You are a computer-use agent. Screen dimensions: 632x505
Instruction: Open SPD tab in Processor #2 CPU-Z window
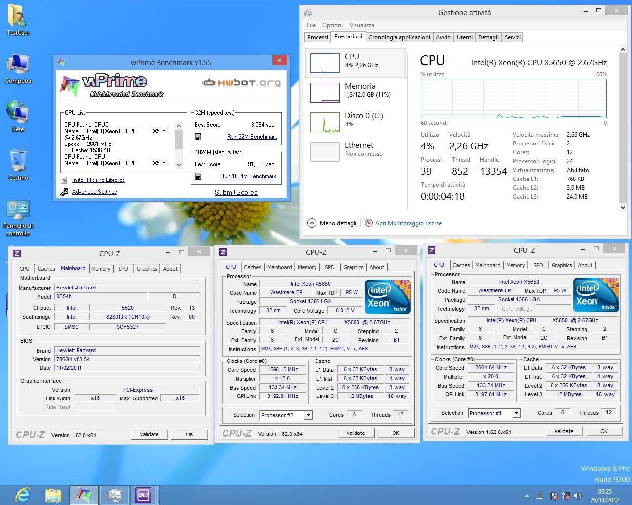330,267
